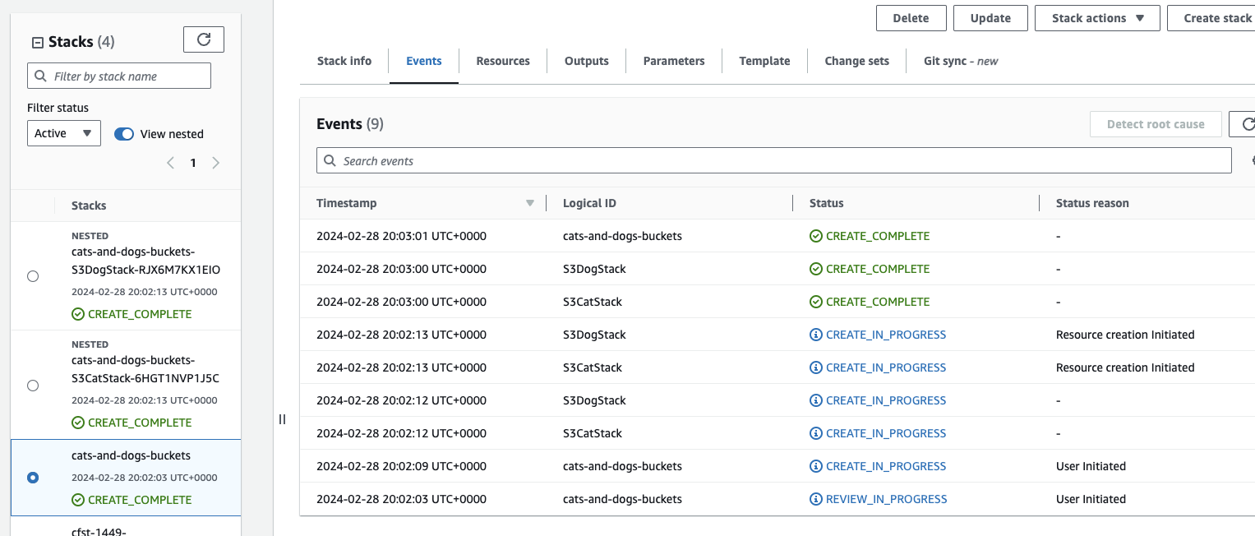Click the Search events input field
Image resolution: width=1255 pixels, height=536 pixels.
[781, 160]
